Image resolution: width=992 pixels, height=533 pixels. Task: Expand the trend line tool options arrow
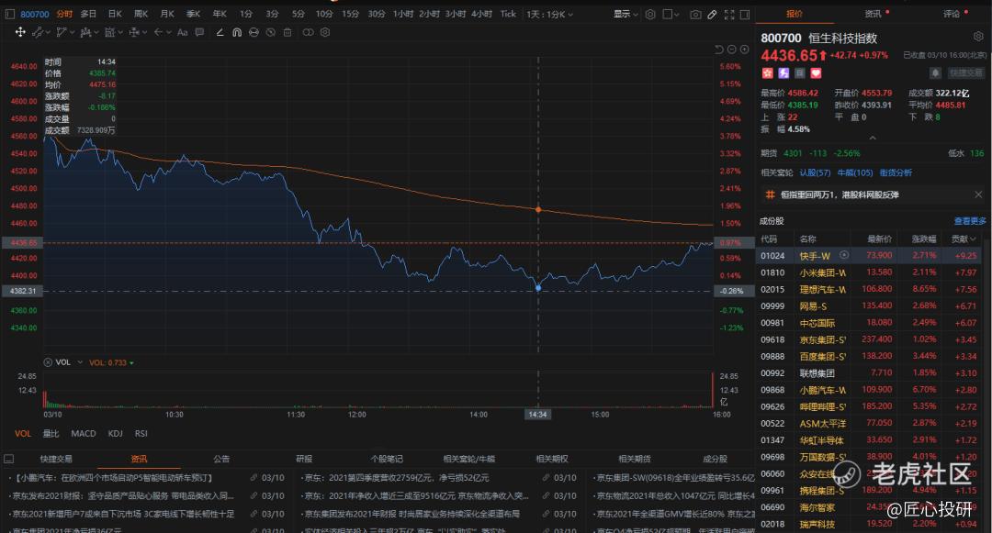click(48, 32)
